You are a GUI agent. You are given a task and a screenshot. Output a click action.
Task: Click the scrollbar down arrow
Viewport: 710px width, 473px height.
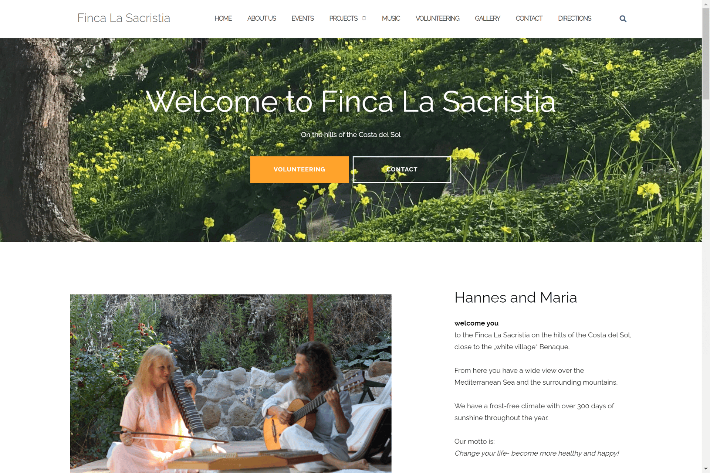706,469
